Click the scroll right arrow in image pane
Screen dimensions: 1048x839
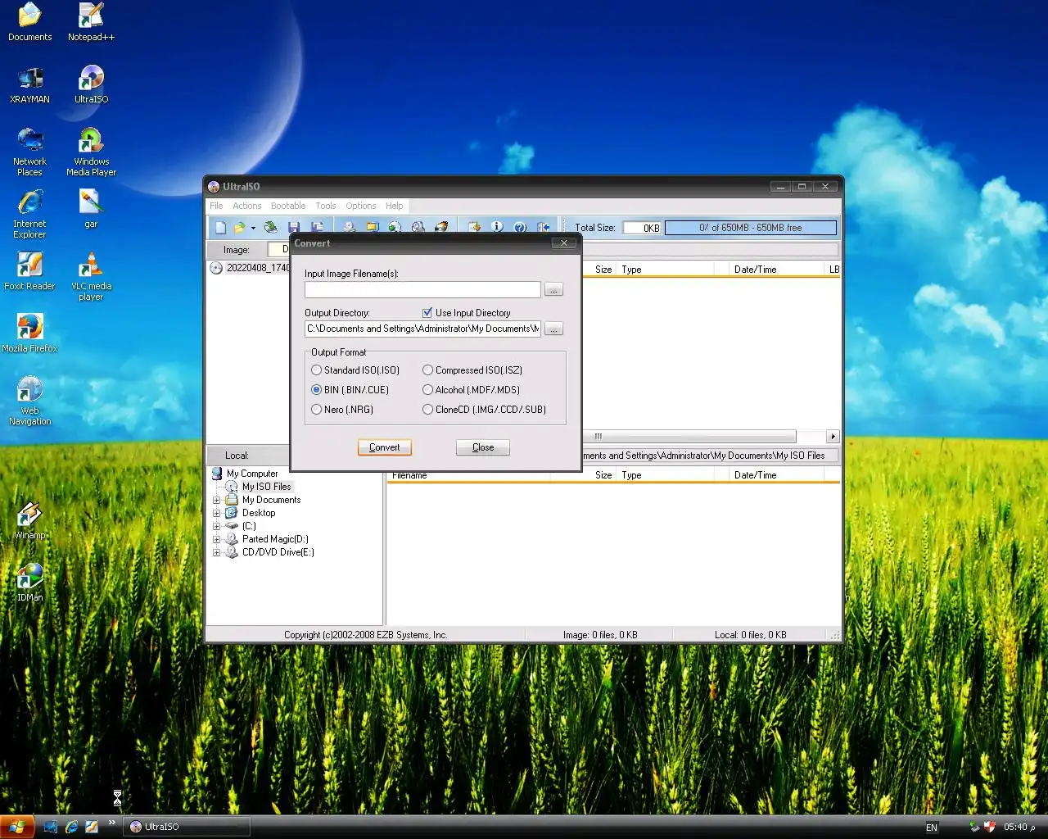click(833, 437)
